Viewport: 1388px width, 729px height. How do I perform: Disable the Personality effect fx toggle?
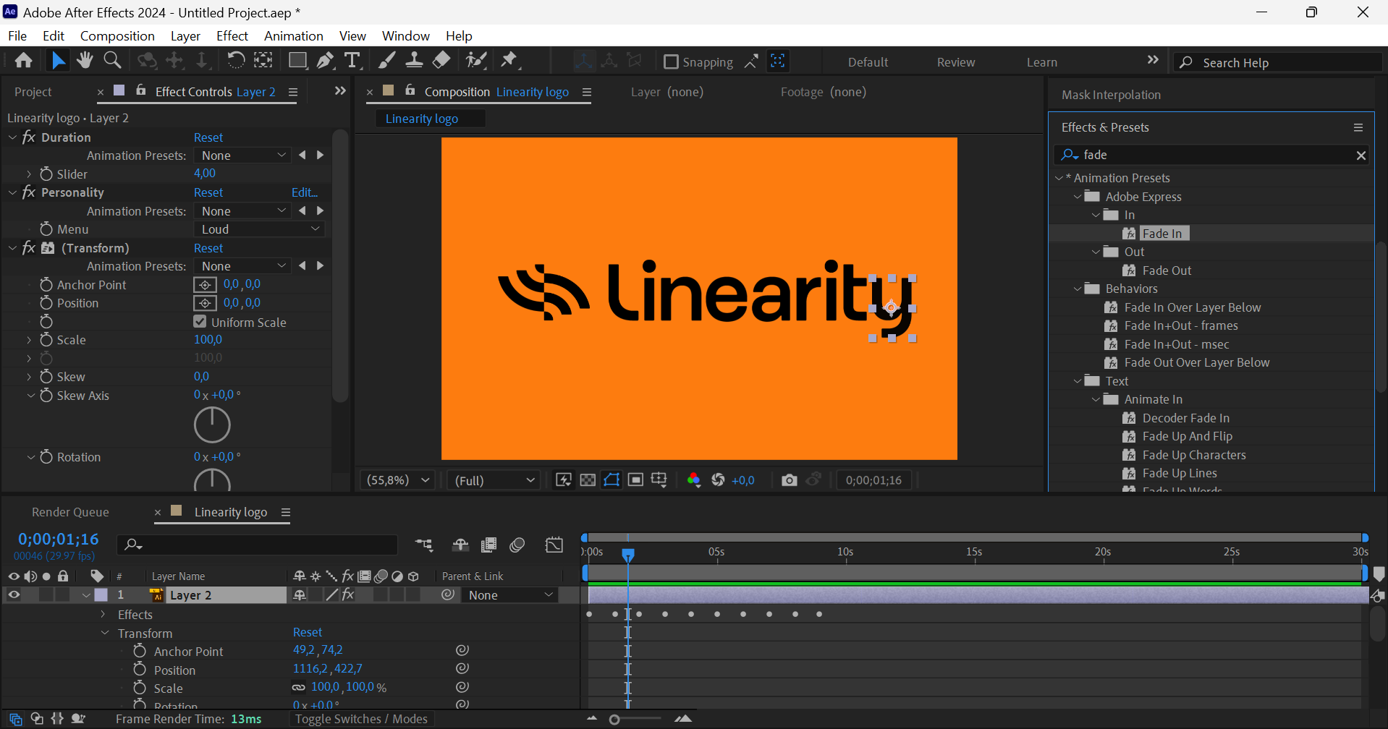(x=29, y=192)
